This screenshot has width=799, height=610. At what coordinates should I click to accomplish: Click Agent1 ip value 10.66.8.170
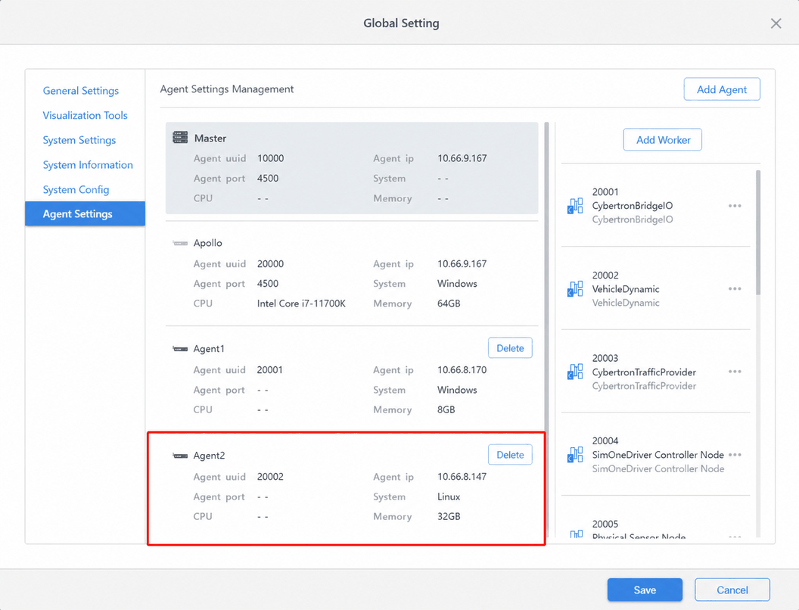pyautogui.click(x=462, y=370)
